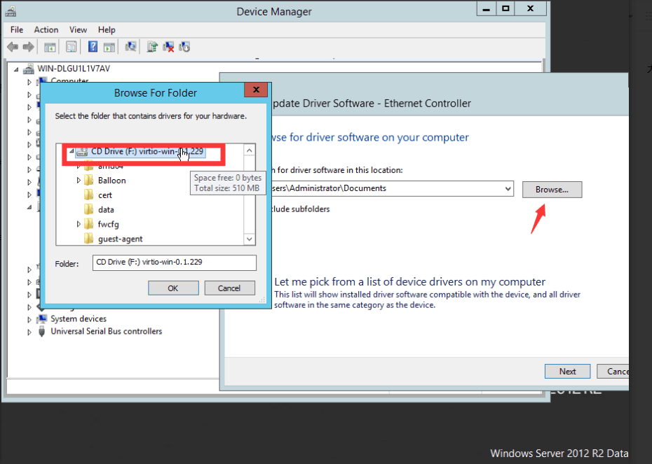Close the Browse For Folder dialog
Viewport: 652px width, 464px height.
256,90
